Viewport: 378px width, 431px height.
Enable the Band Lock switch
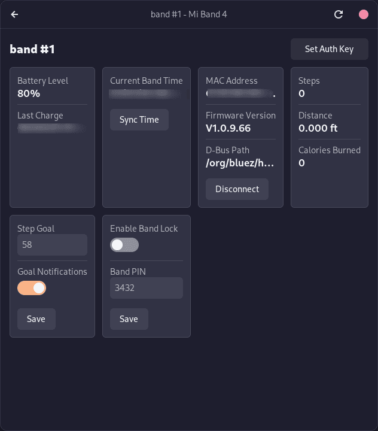pyautogui.click(x=124, y=245)
